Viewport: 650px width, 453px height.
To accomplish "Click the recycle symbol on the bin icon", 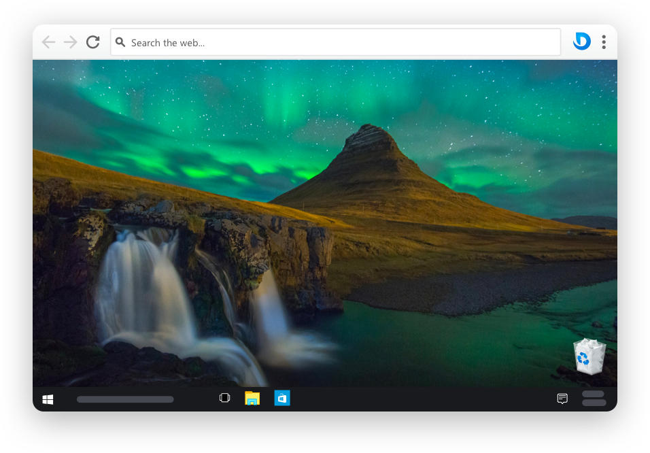I will tap(585, 356).
